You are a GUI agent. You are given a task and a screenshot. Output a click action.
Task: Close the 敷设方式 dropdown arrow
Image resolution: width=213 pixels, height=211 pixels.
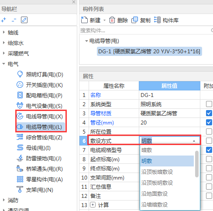pyautogui.click(x=194, y=141)
